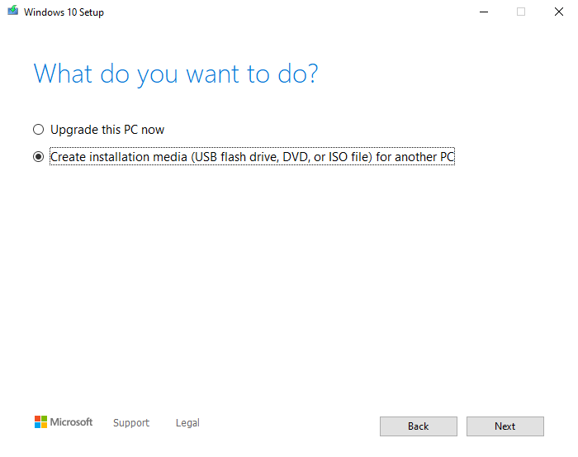This screenshot has height=457, width=578.
Task: Click the Microsoft wordmark text in footer
Action: (71, 422)
